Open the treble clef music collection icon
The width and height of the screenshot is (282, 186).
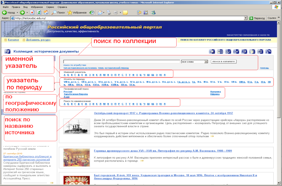point(228,52)
